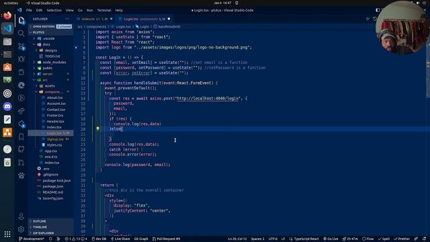Open the Help menu

(119, 10)
